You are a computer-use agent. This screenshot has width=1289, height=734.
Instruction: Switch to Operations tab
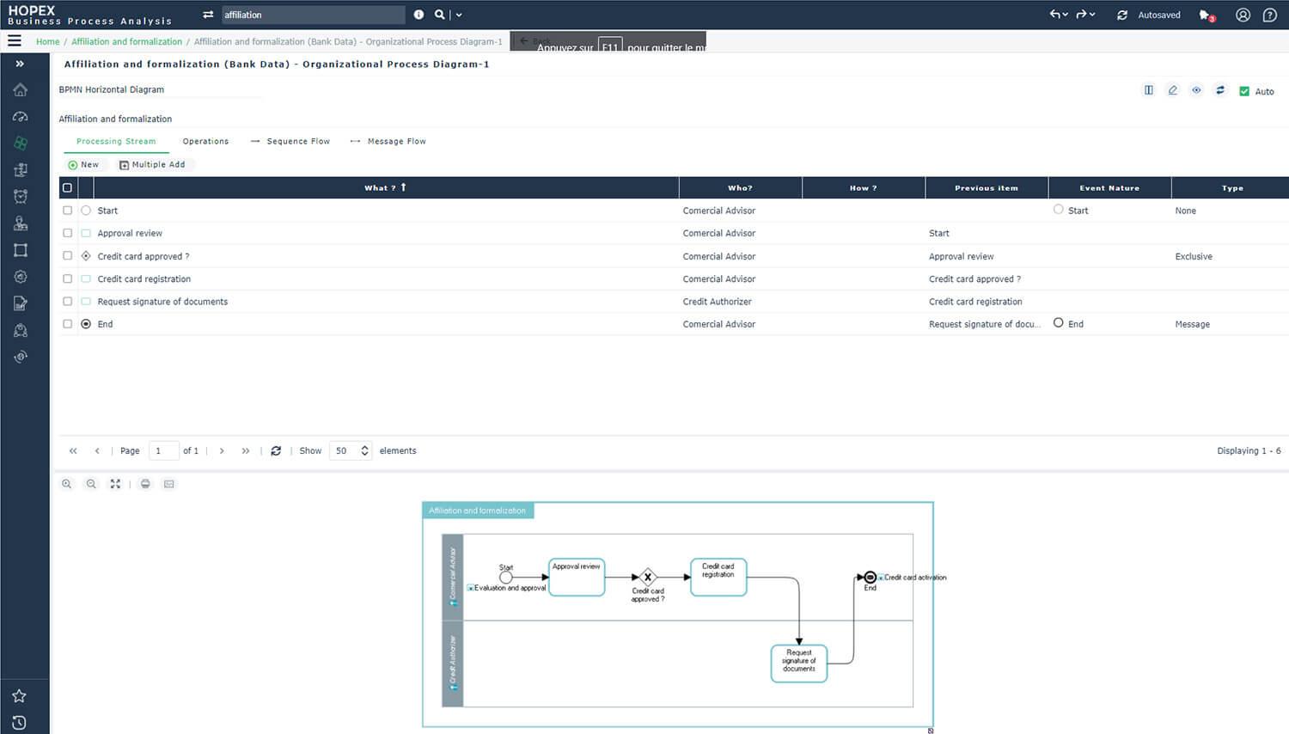[x=205, y=141]
